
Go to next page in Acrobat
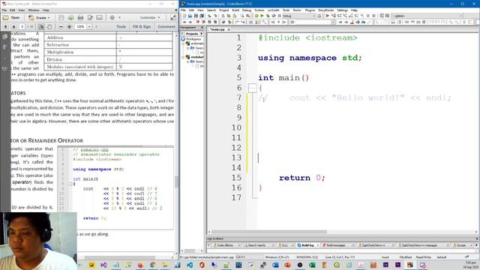pyautogui.click(x=13, y=27)
